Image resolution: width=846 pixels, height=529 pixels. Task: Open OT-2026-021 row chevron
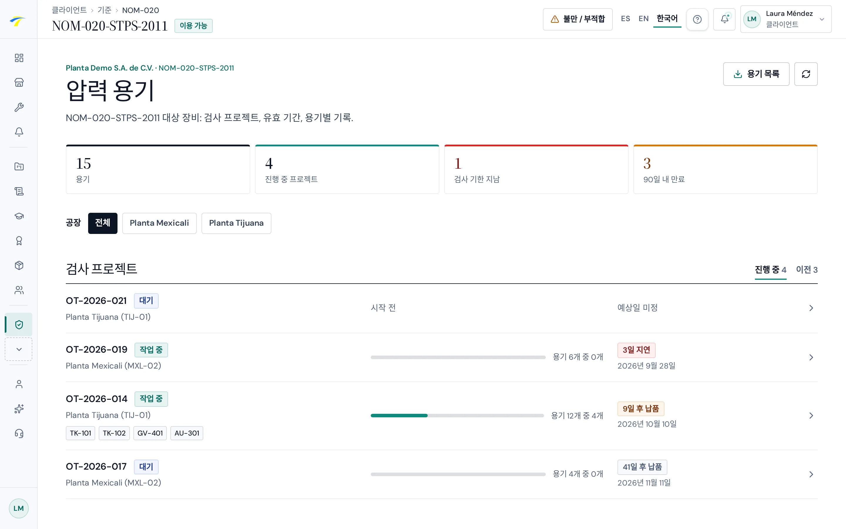click(x=811, y=308)
